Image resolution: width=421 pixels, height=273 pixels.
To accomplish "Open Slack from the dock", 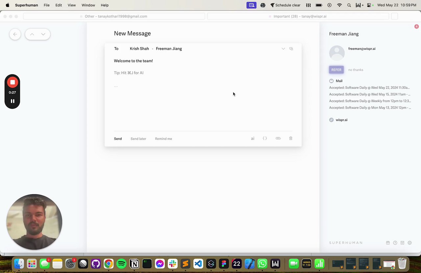I will (x=173, y=263).
